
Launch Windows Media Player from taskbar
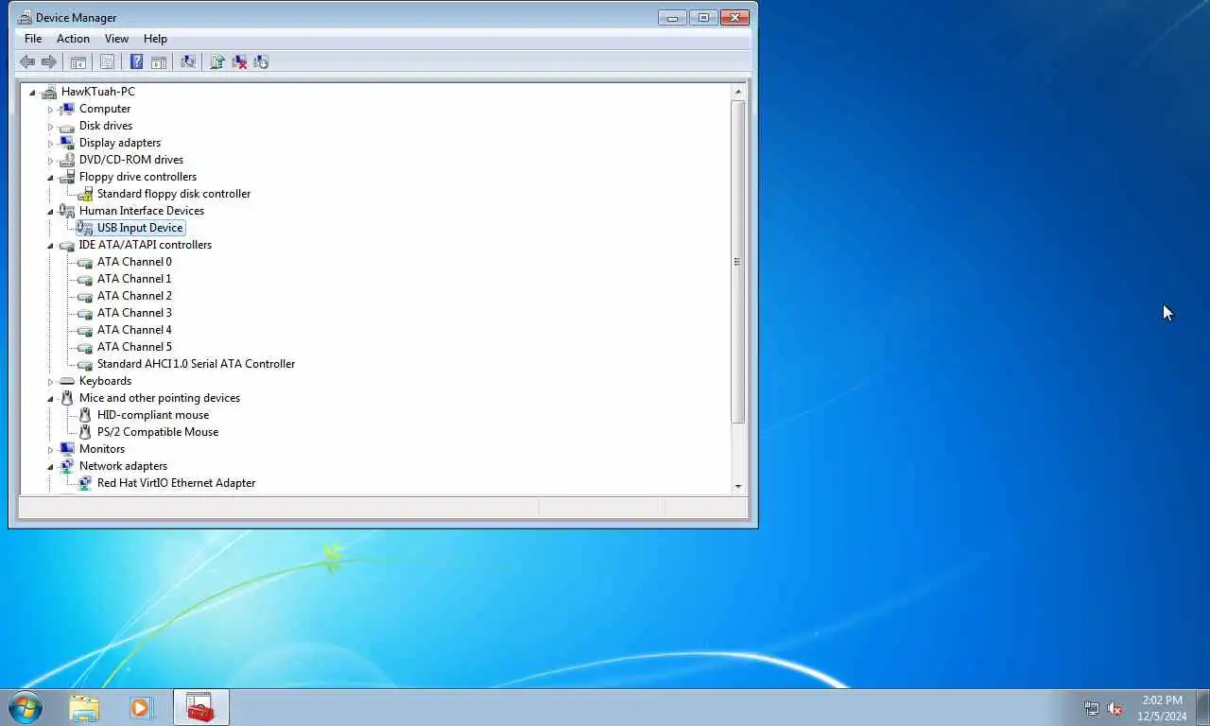click(x=141, y=707)
